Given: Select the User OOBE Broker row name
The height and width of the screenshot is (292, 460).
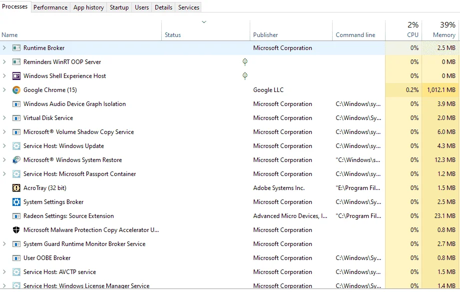Looking at the screenshot, I should point(47,258).
